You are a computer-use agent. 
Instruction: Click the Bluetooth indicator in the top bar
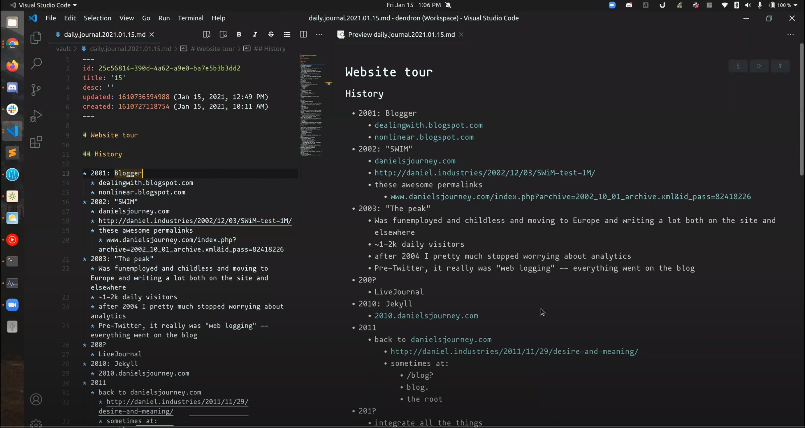[737, 5]
